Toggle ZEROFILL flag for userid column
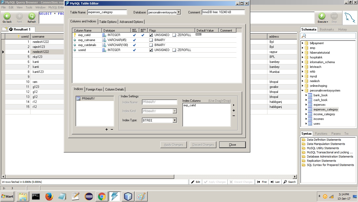 (x=174, y=50)
